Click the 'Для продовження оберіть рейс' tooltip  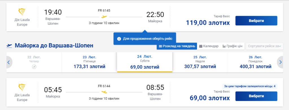145,39
